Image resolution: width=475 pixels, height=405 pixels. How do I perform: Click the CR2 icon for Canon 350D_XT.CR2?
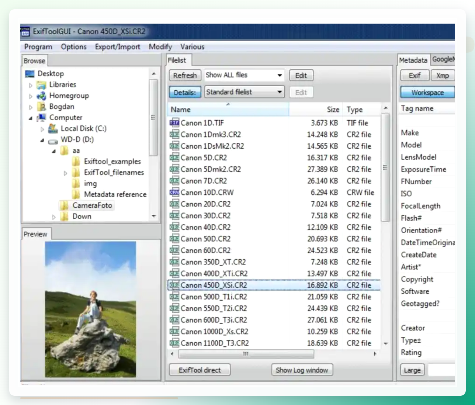click(x=174, y=262)
